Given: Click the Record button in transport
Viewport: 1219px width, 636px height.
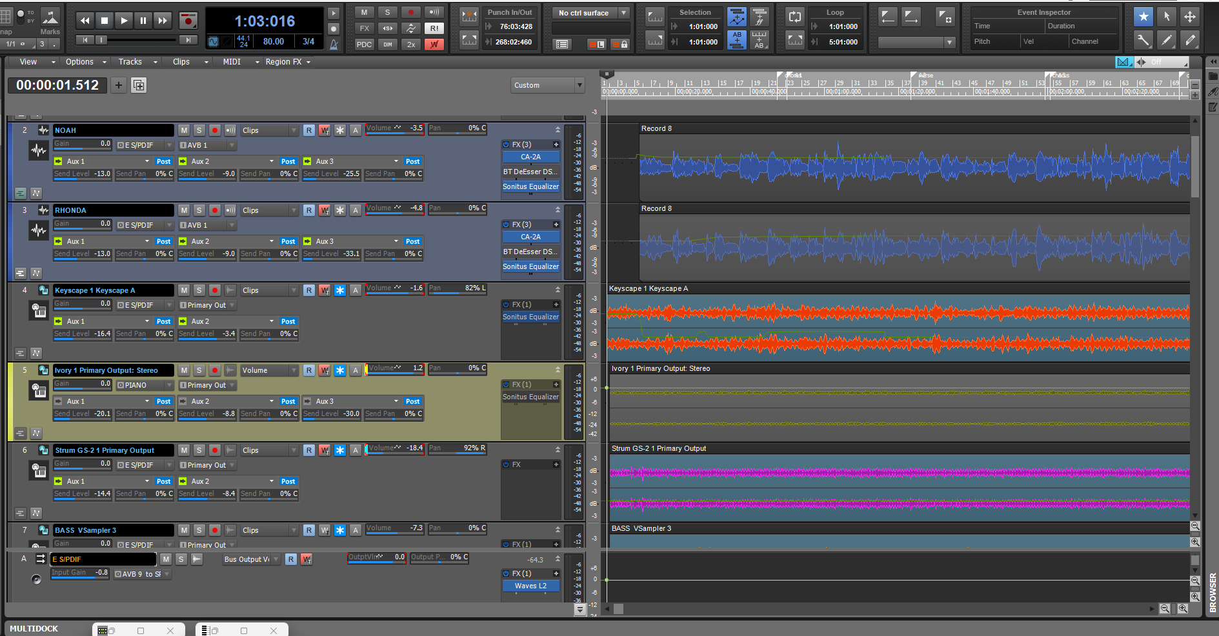Looking at the screenshot, I should pos(188,21).
